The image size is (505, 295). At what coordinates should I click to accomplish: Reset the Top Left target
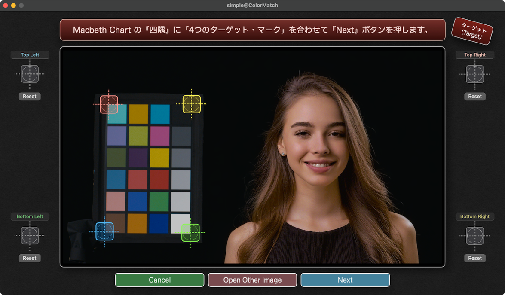click(x=30, y=97)
